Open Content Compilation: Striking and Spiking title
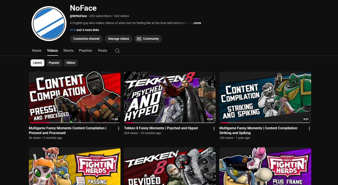The image size is (338, 185). click(x=259, y=130)
